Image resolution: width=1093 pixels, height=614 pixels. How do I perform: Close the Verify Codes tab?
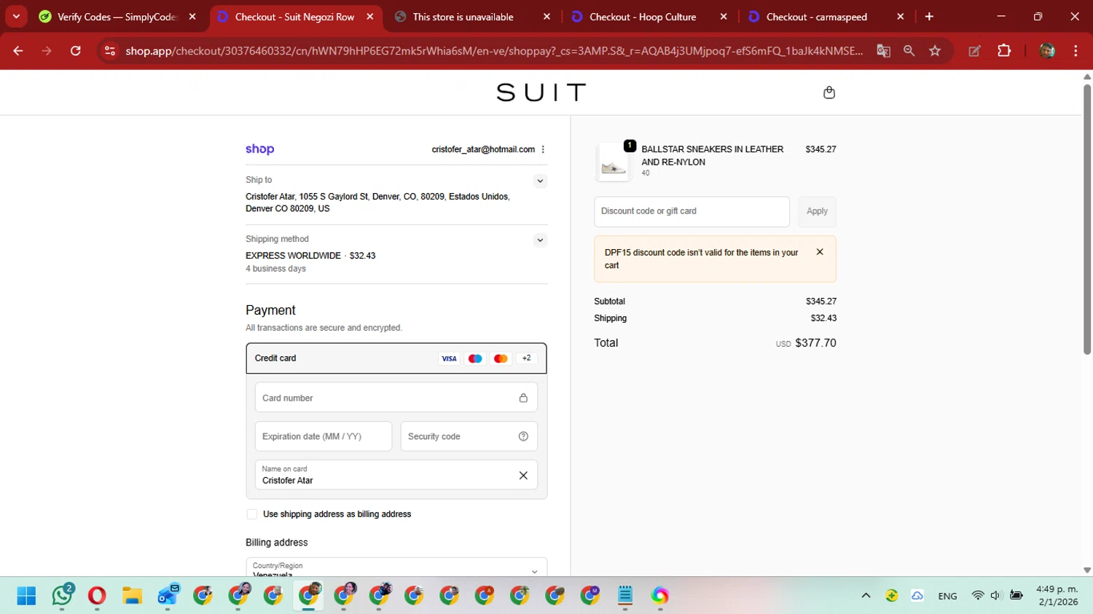(x=192, y=16)
